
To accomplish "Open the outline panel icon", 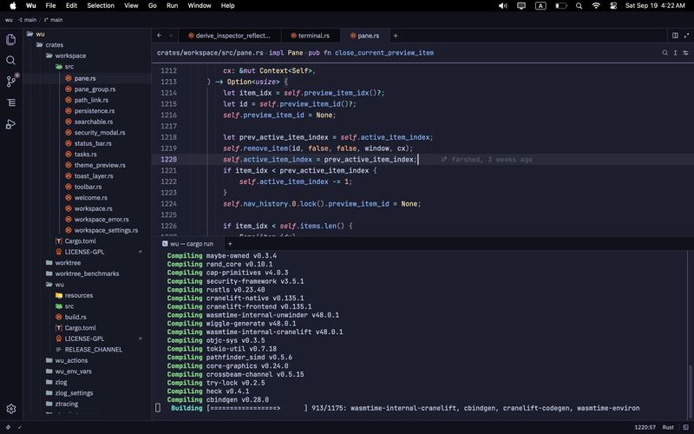I will (11, 102).
